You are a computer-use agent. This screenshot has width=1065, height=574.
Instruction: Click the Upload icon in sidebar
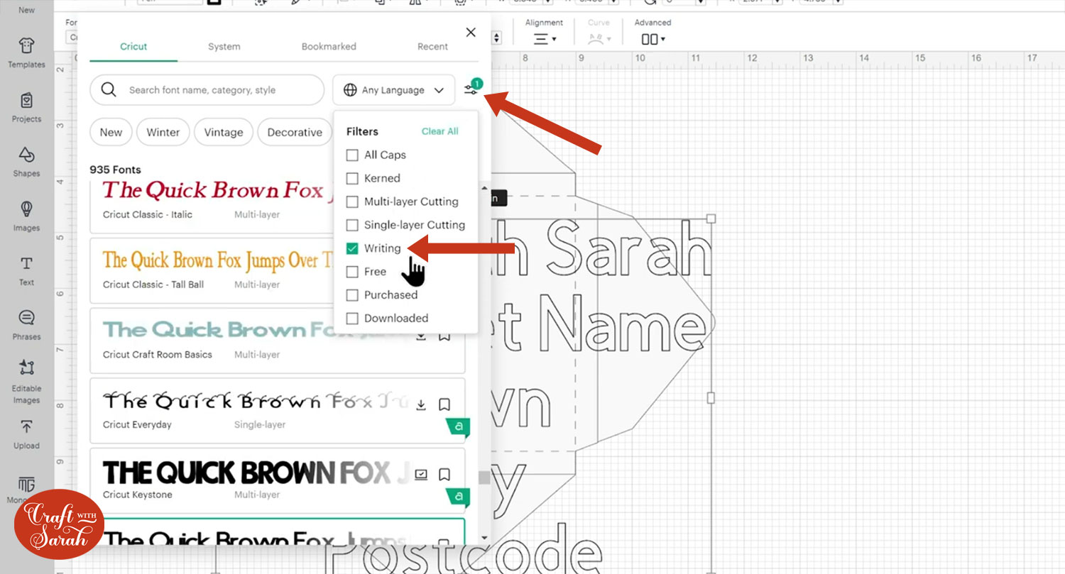click(x=26, y=434)
